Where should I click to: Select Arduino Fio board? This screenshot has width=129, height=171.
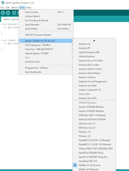pyautogui.click(x=94, y=44)
